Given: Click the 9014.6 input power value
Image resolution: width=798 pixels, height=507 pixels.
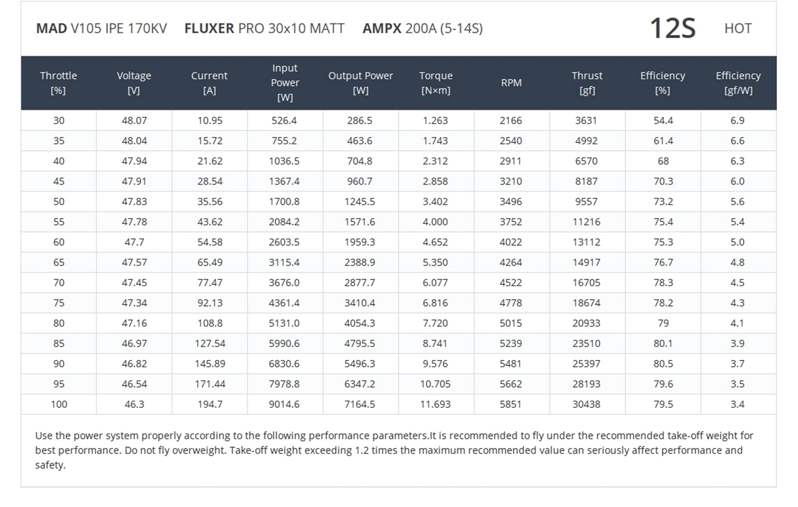Looking at the screenshot, I should click(x=284, y=404).
